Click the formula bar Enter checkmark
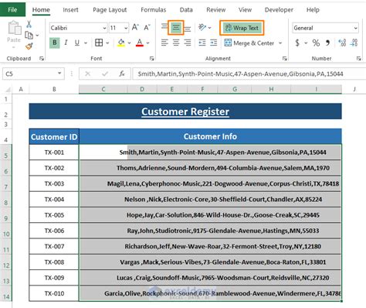The image size is (366, 308). pos(105,74)
